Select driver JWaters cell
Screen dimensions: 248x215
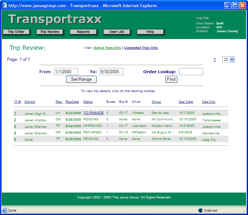point(138,113)
